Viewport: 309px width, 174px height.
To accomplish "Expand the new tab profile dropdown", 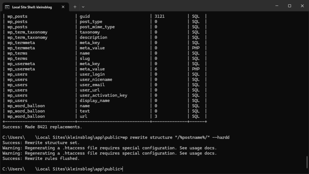I will [x=83, y=6].
